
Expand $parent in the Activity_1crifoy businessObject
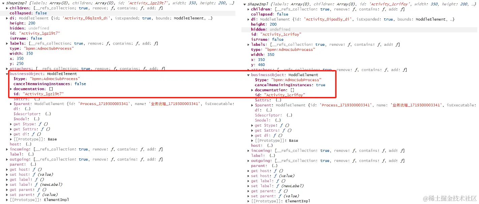tap(253, 105)
